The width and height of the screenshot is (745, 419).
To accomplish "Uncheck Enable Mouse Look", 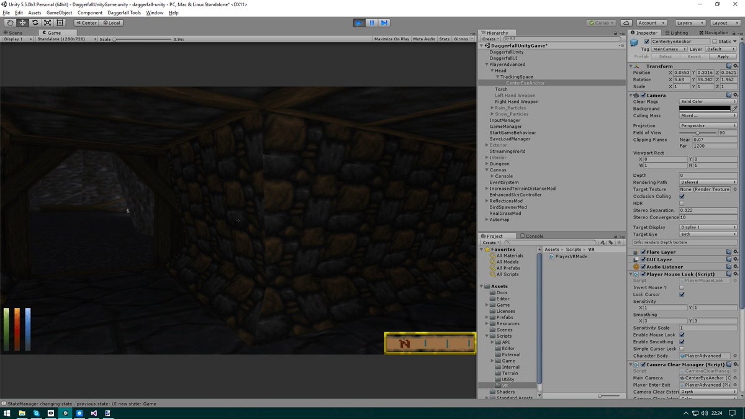I will [682, 335].
